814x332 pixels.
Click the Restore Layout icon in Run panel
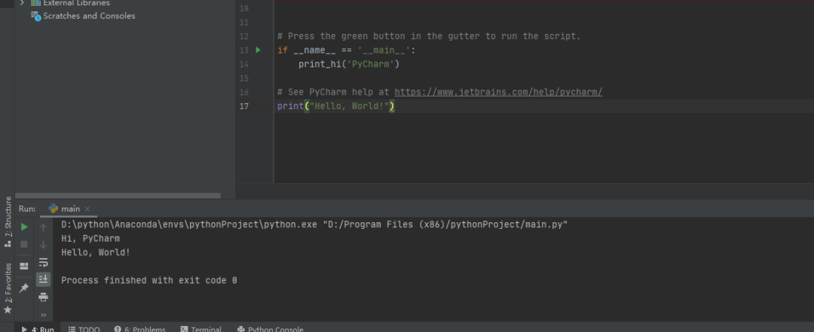click(x=24, y=266)
